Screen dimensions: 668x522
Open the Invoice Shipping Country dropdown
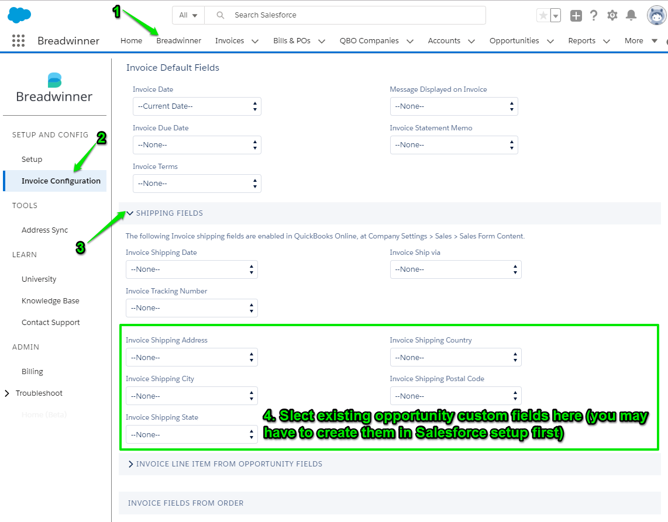pyautogui.click(x=456, y=358)
